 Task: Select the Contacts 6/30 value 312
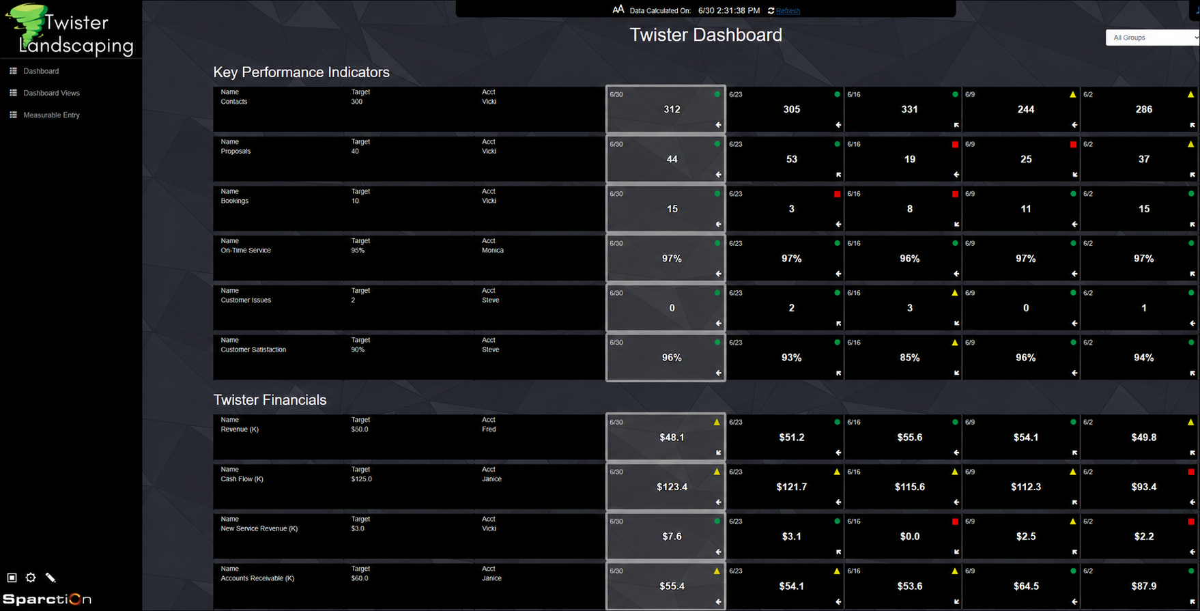672,109
